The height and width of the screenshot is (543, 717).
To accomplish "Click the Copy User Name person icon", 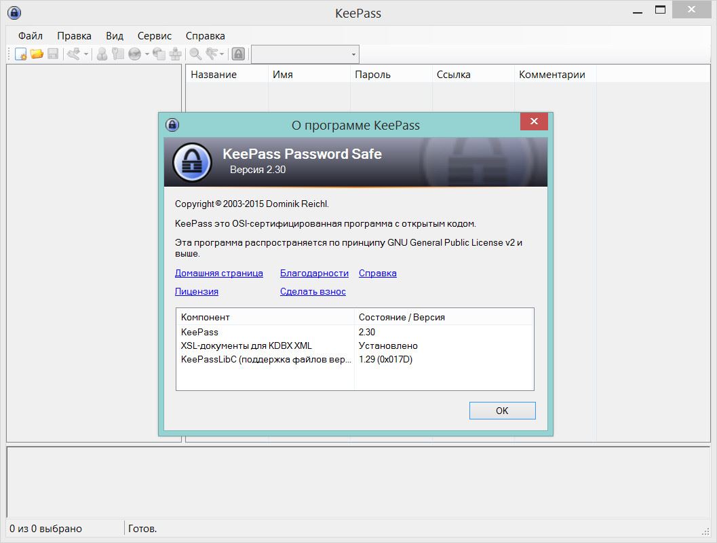I will tap(102, 54).
